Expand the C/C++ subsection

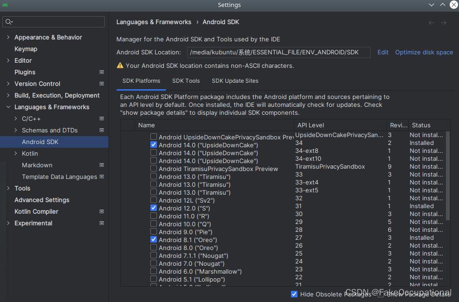(16, 118)
